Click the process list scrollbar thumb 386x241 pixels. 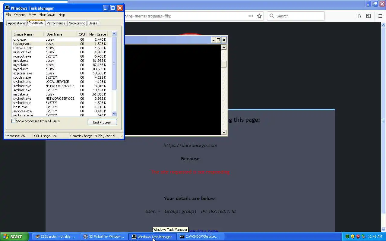[x=114, y=63]
